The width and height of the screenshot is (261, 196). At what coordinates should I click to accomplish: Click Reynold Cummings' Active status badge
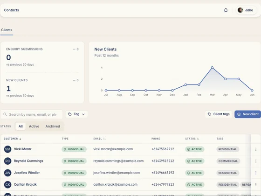[195, 161]
